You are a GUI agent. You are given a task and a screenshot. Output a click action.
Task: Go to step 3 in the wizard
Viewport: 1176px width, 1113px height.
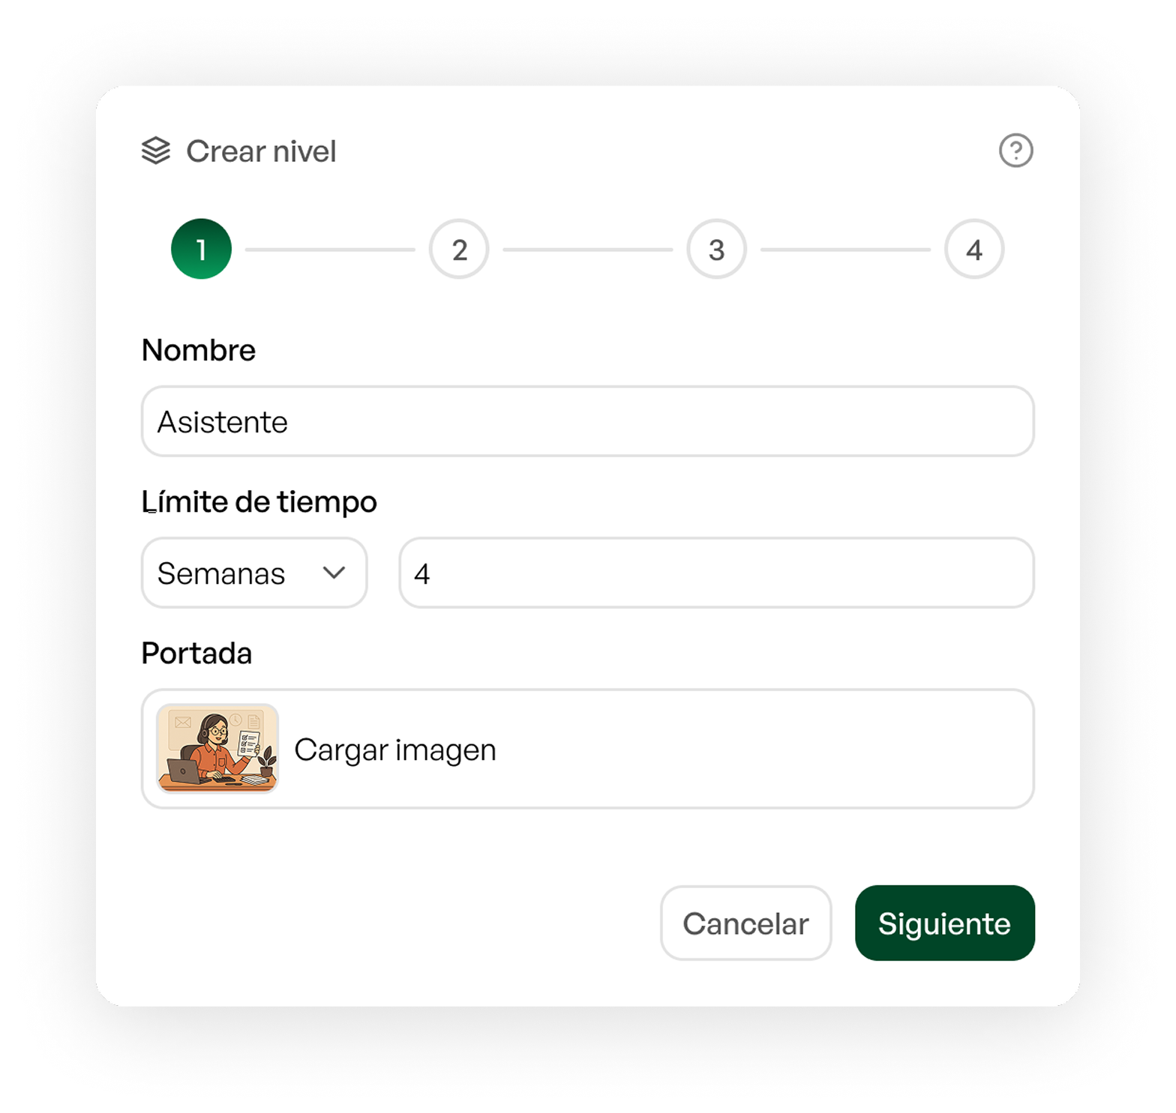(x=716, y=249)
